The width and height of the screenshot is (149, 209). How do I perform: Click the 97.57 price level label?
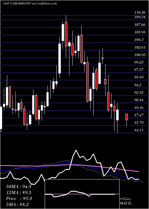(139, 70)
